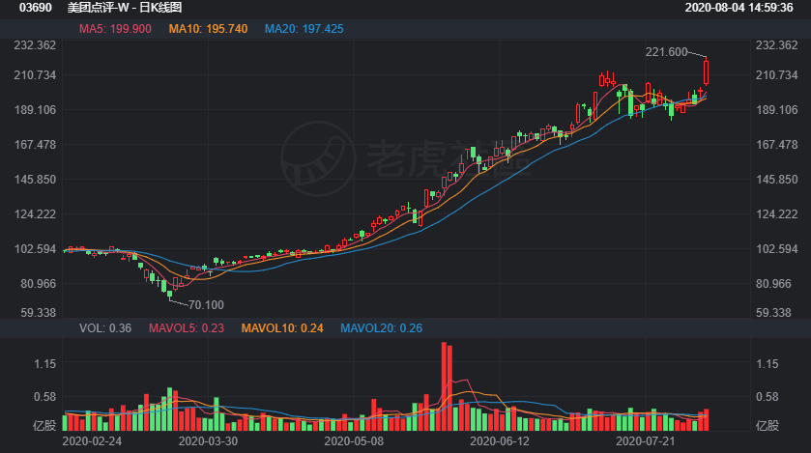Click the right axis 59.338 price label
Screen dimensions: 811x453
[x=773, y=313]
